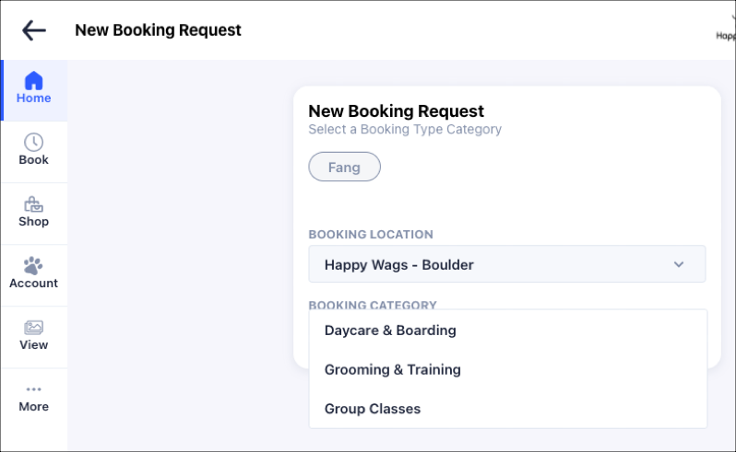Click the BOOKING LOCATION field label
This screenshot has height=452, width=736.
coord(370,235)
